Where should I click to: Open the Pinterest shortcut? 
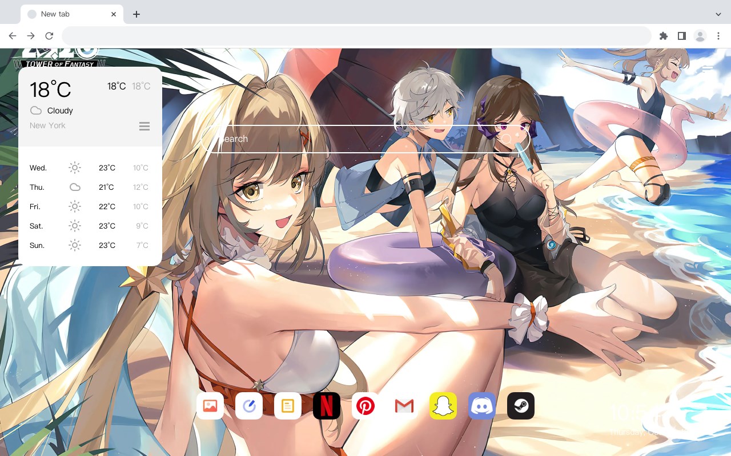pos(365,406)
